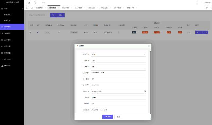The height and width of the screenshot is (125, 212).
Task: Click the refresh icon in the top bar
Action: (35, 2)
